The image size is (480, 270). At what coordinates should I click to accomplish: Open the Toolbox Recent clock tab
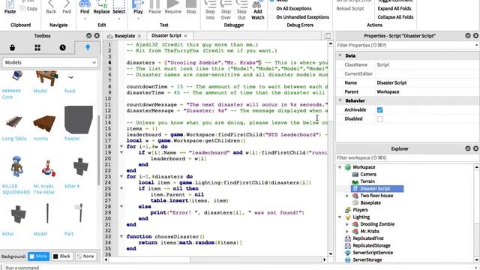click(x=62, y=47)
